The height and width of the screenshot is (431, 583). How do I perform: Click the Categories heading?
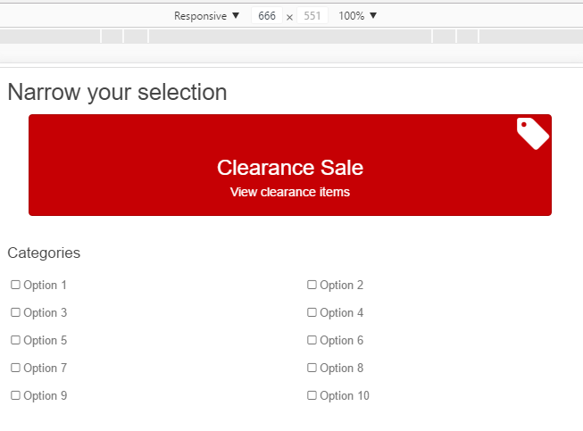pyautogui.click(x=44, y=253)
